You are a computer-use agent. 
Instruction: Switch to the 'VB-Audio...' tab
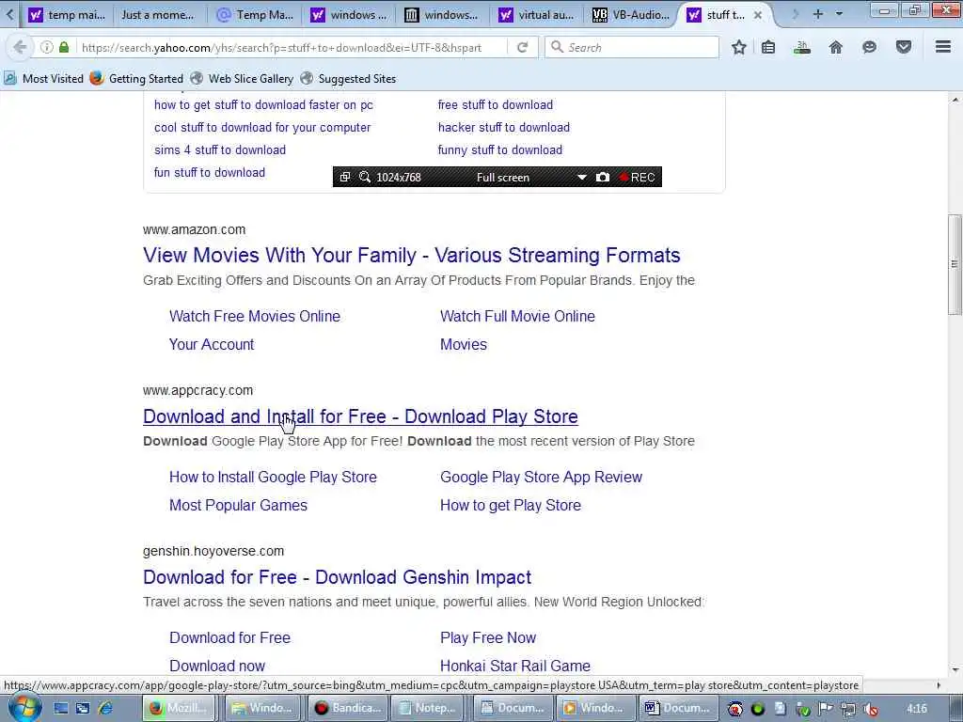pos(631,15)
